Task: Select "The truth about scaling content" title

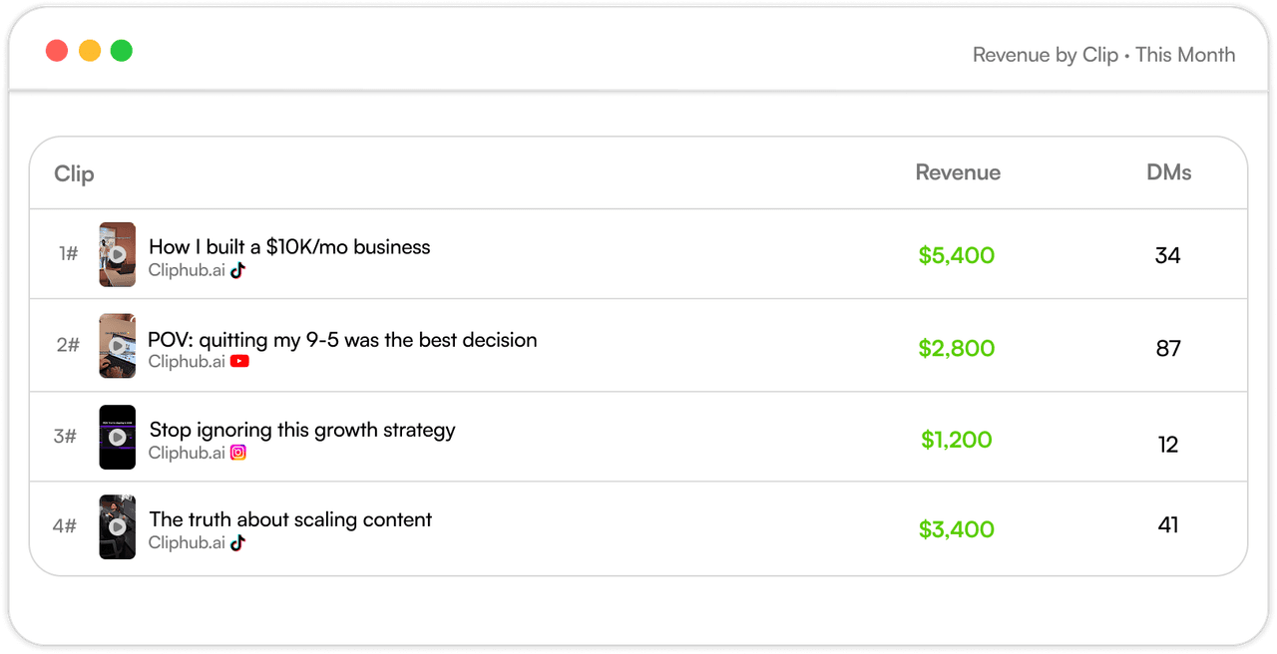Action: tap(290, 519)
